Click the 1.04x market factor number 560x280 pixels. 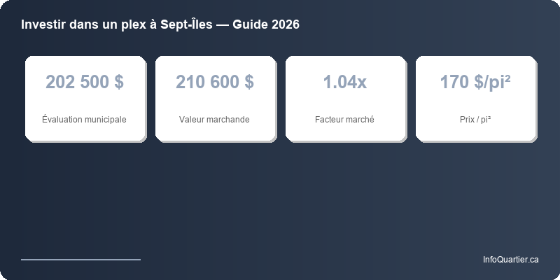[345, 82]
